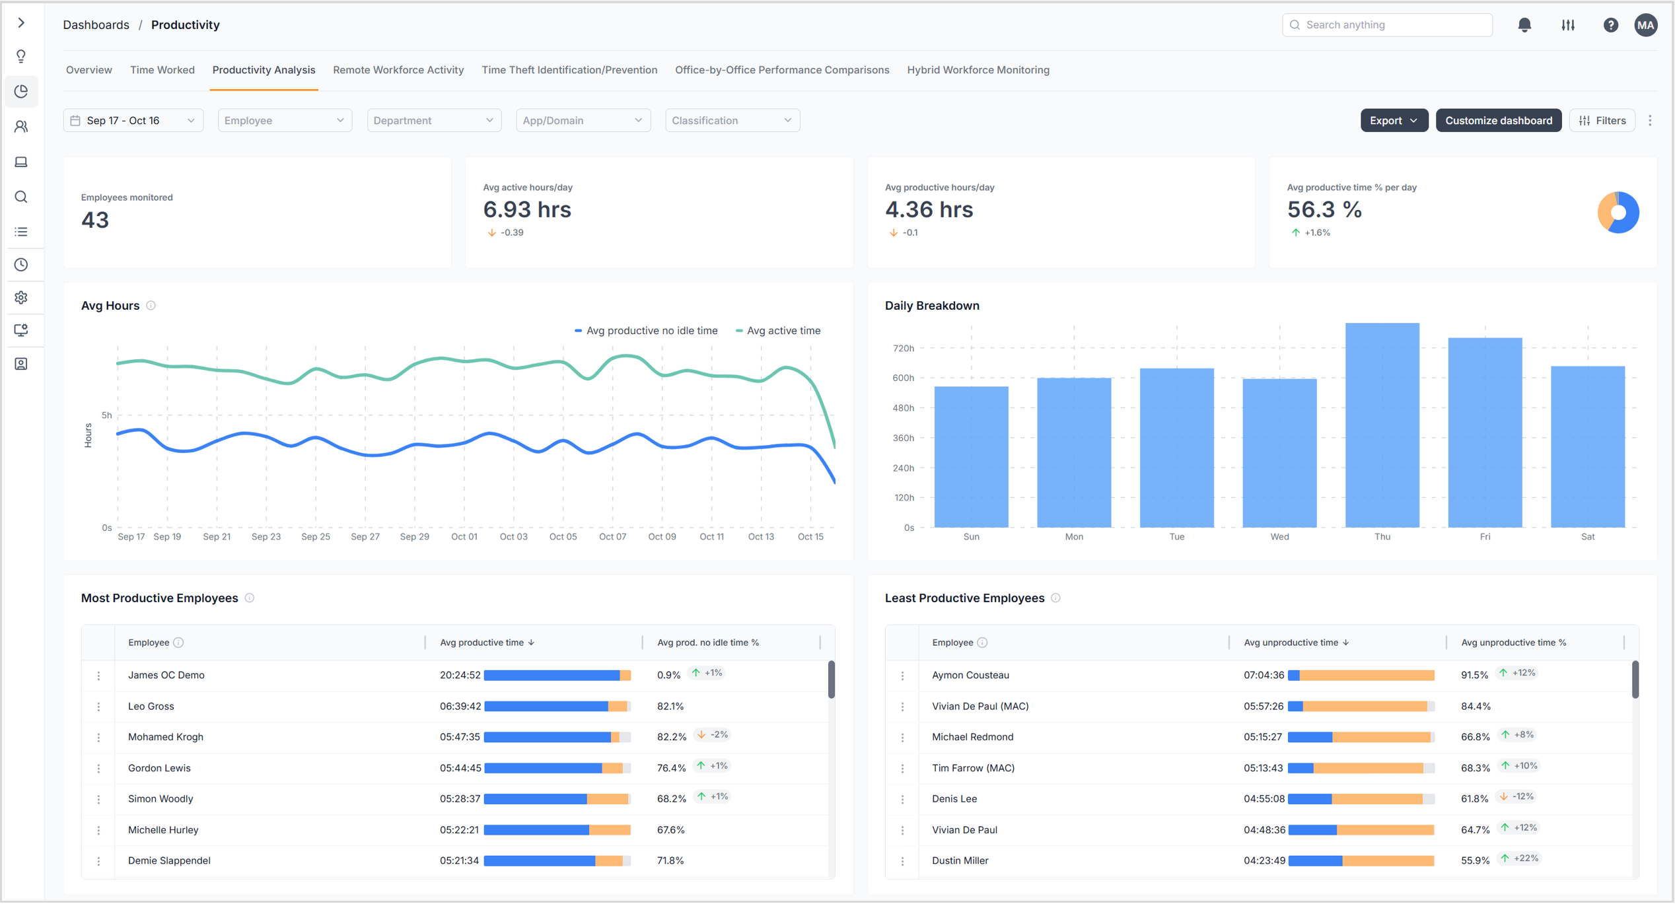1675x904 pixels.
Task: Switch to Remote Workforce Activity tab
Action: (398, 70)
